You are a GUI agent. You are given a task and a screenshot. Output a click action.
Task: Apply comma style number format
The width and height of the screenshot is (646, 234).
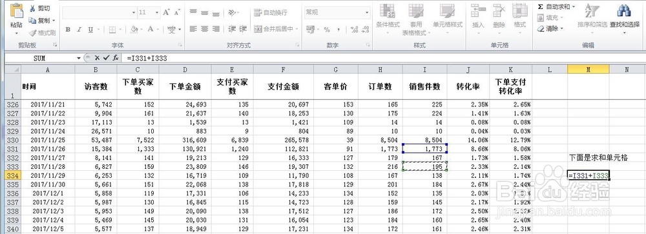[x=339, y=30]
